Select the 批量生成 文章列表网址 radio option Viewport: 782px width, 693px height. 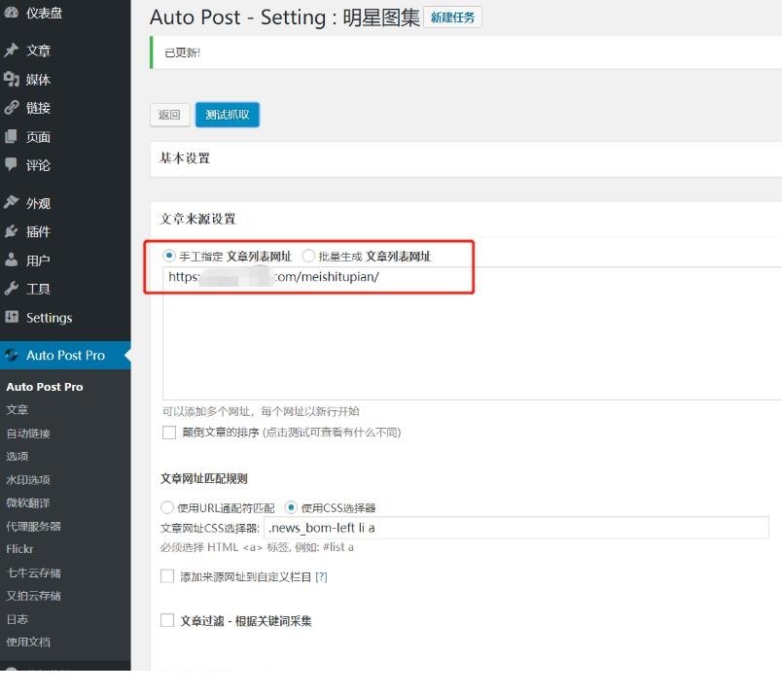point(308,256)
